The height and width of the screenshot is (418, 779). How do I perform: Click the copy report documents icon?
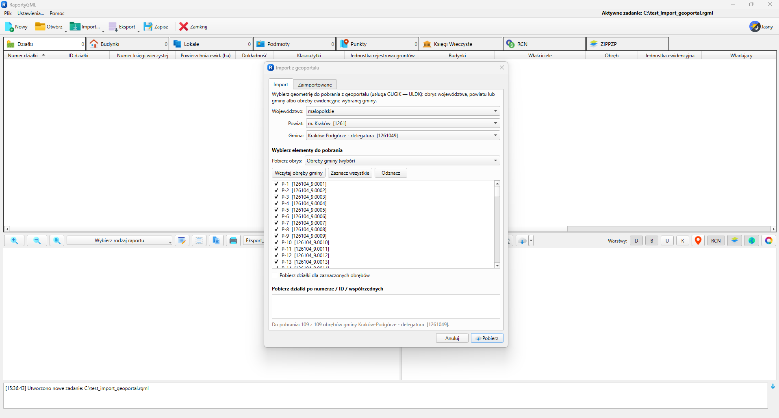click(216, 240)
